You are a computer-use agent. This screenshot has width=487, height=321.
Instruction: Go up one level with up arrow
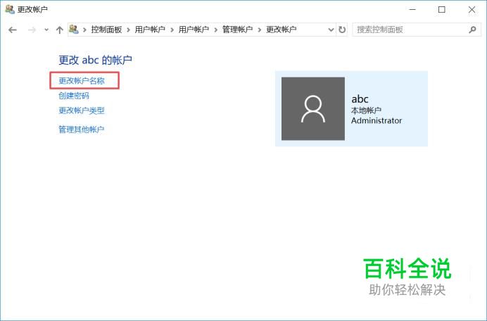59,30
